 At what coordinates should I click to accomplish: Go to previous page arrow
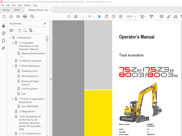coord(69,17)
